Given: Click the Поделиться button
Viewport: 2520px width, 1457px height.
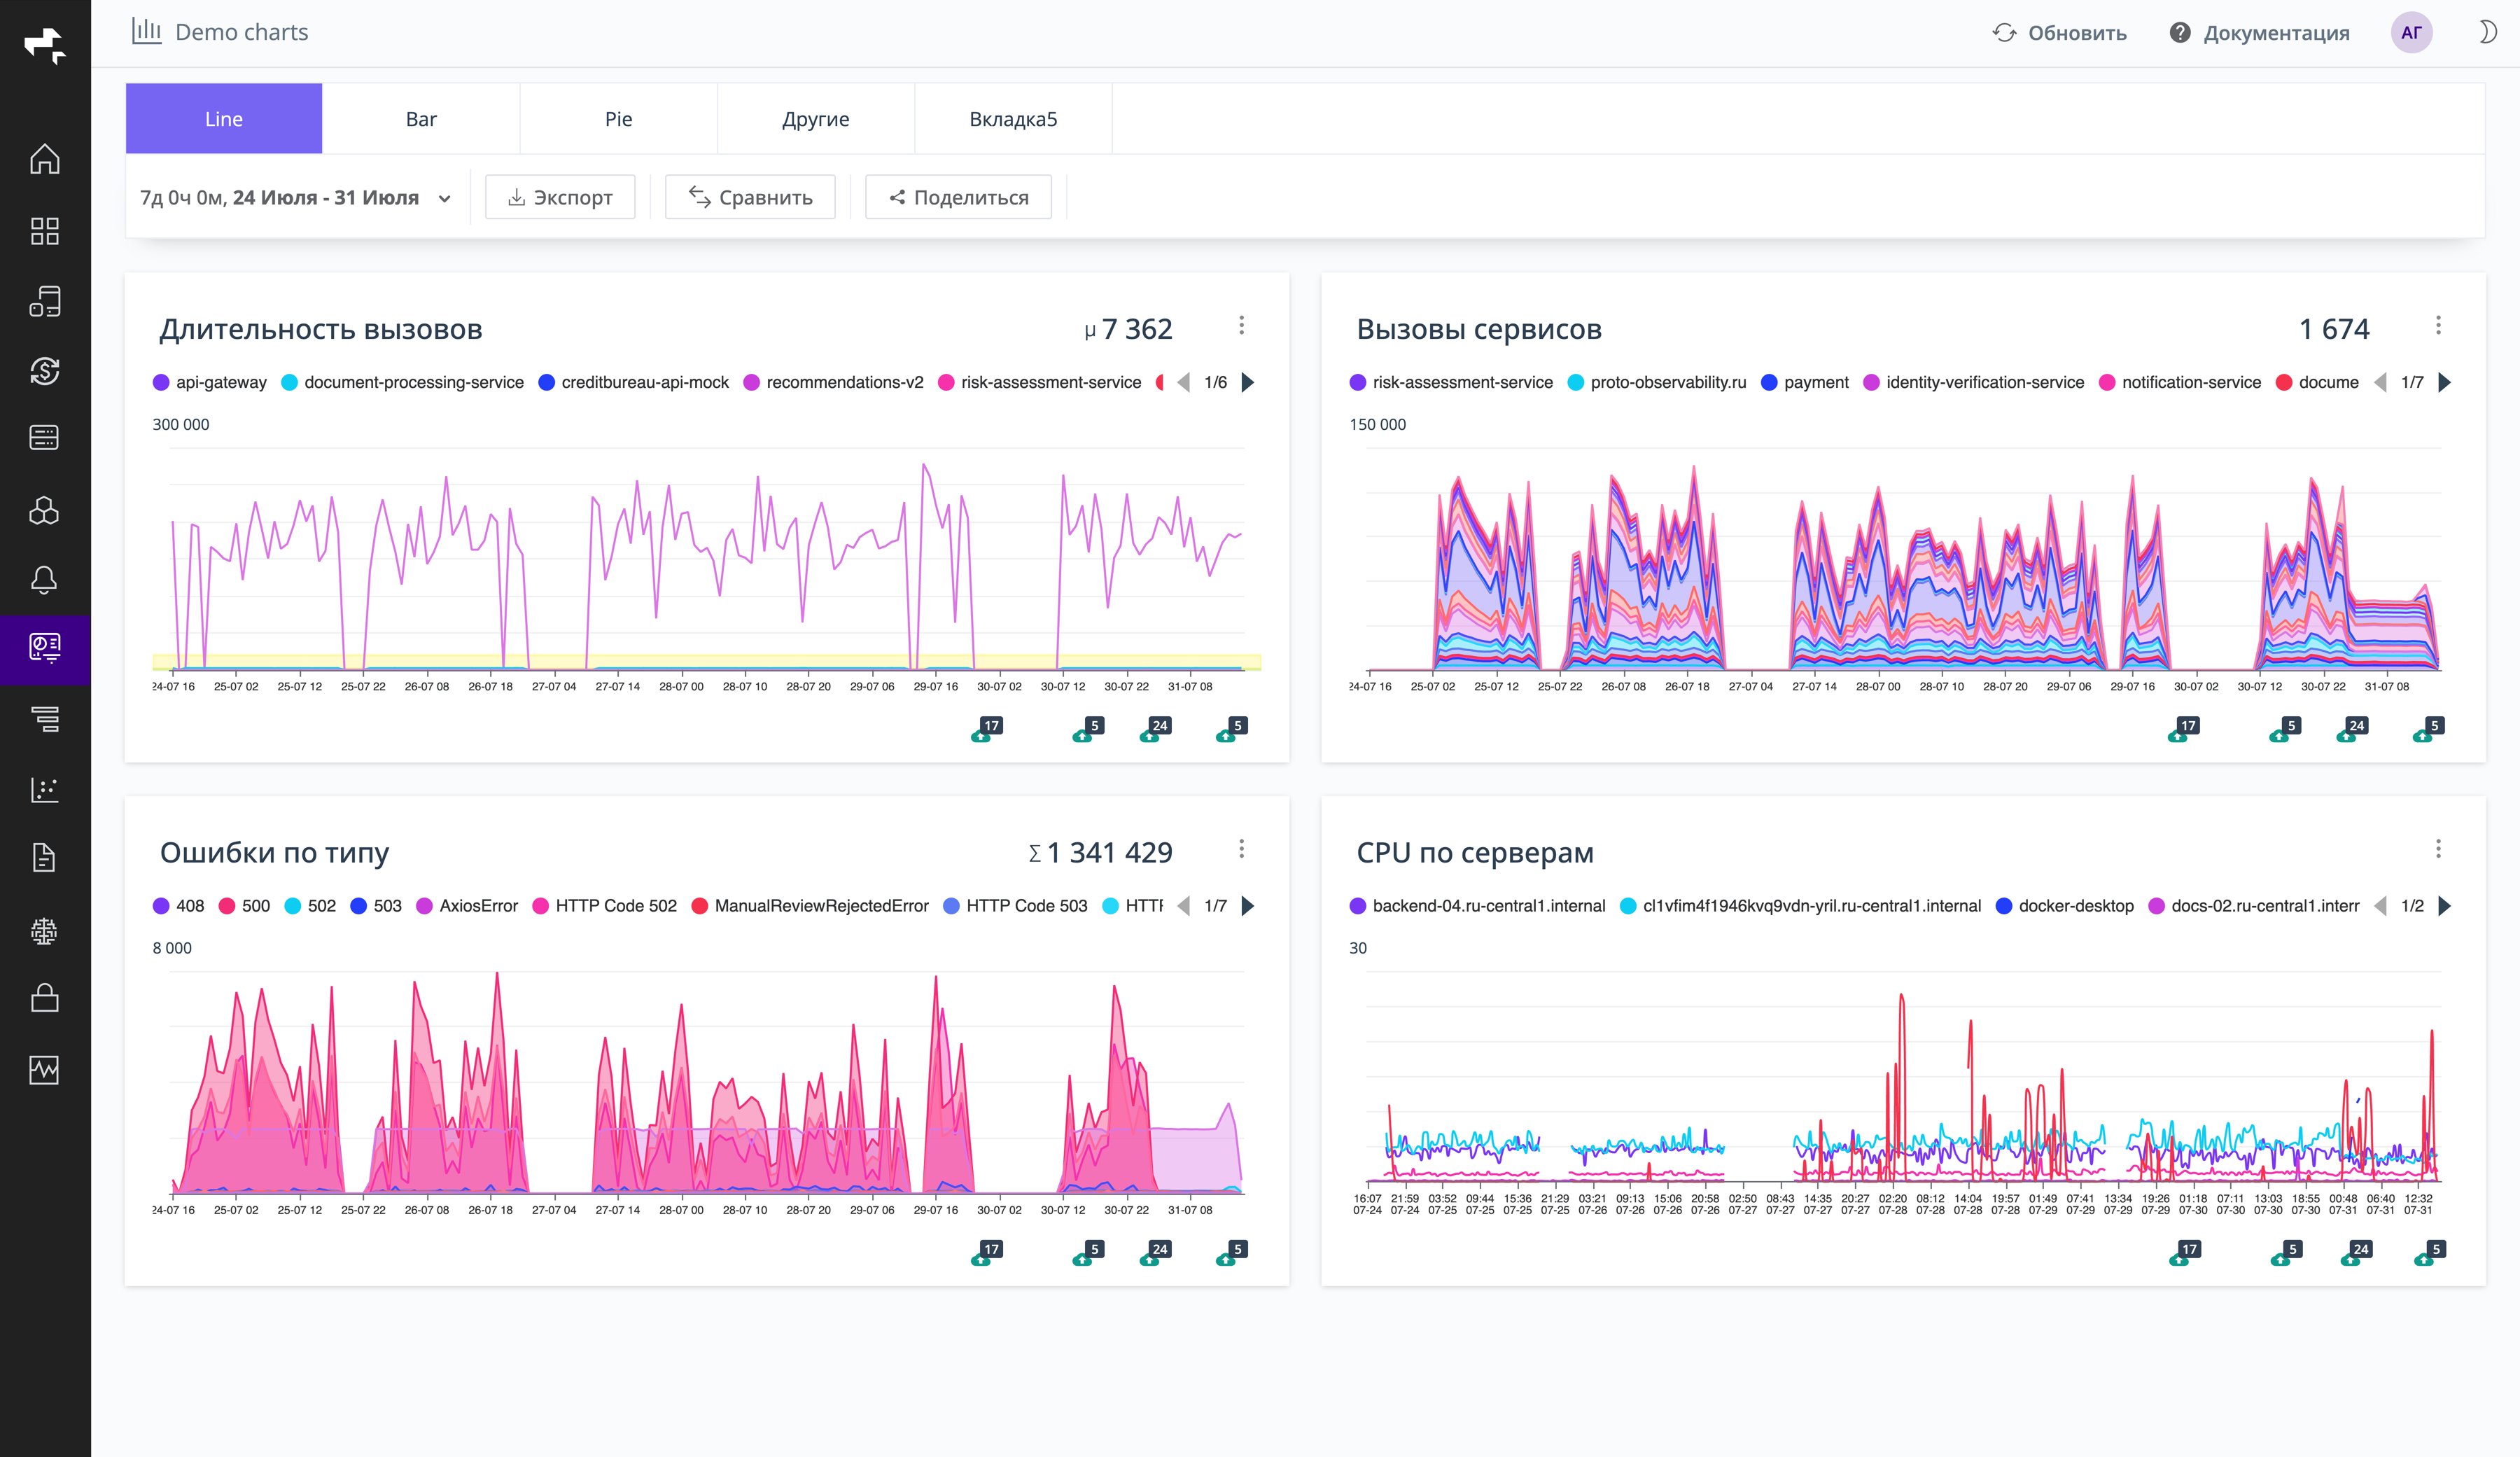Looking at the screenshot, I should pos(958,198).
